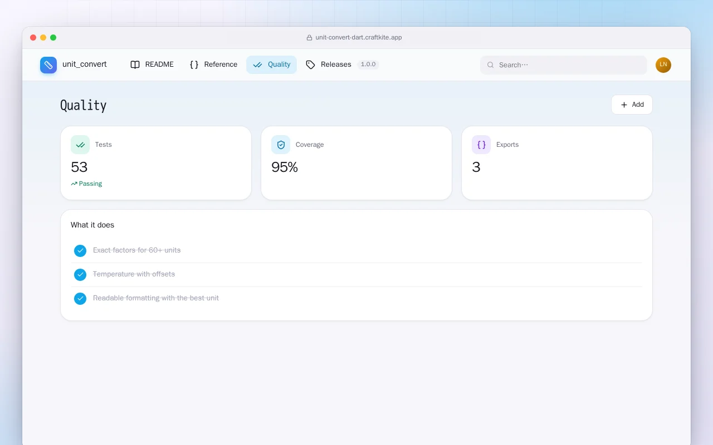Click the unit_convert ruler logo icon
The height and width of the screenshot is (445, 713).
point(48,65)
